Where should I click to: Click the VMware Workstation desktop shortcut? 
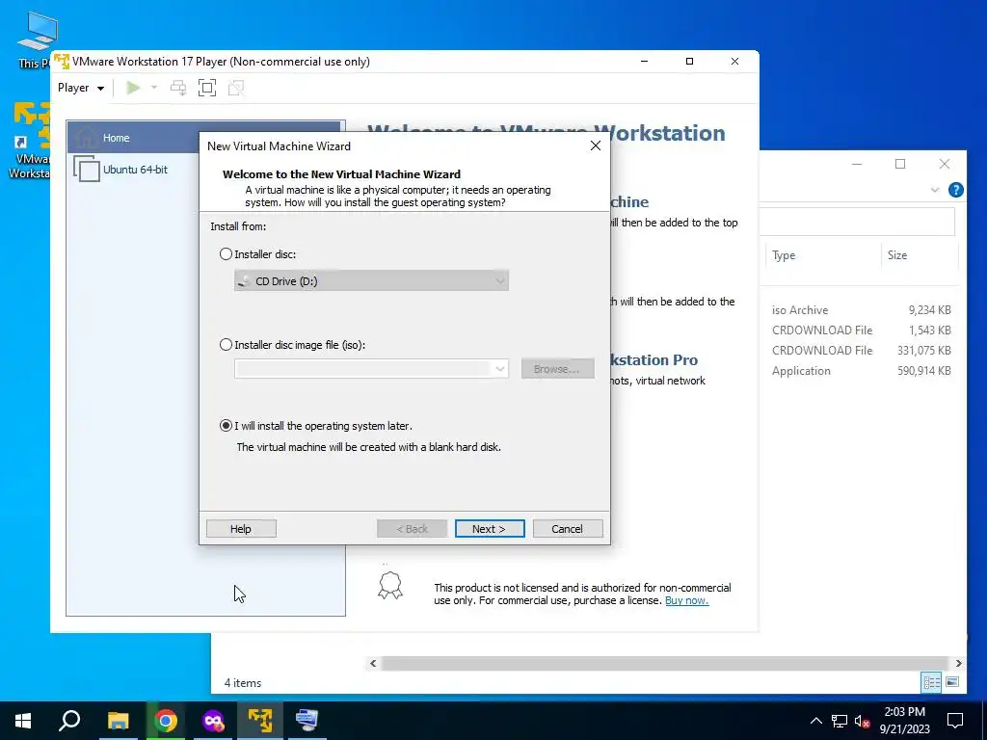(x=30, y=141)
